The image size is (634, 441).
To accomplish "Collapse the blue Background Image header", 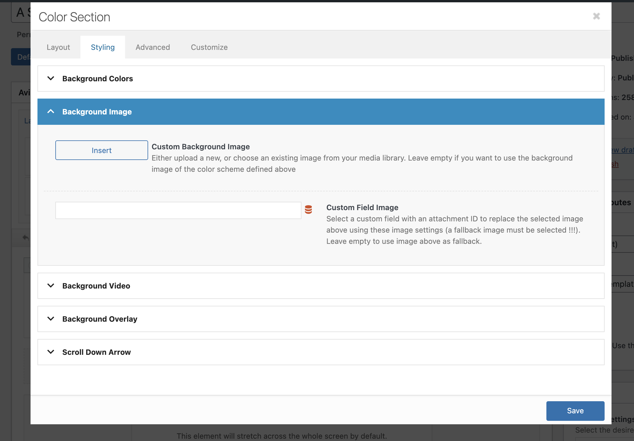I will (97, 112).
